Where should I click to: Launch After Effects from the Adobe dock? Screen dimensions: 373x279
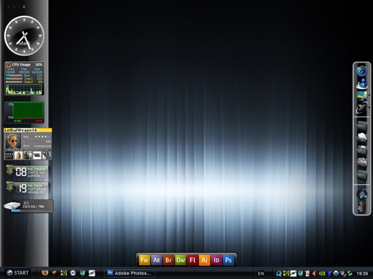point(157,260)
